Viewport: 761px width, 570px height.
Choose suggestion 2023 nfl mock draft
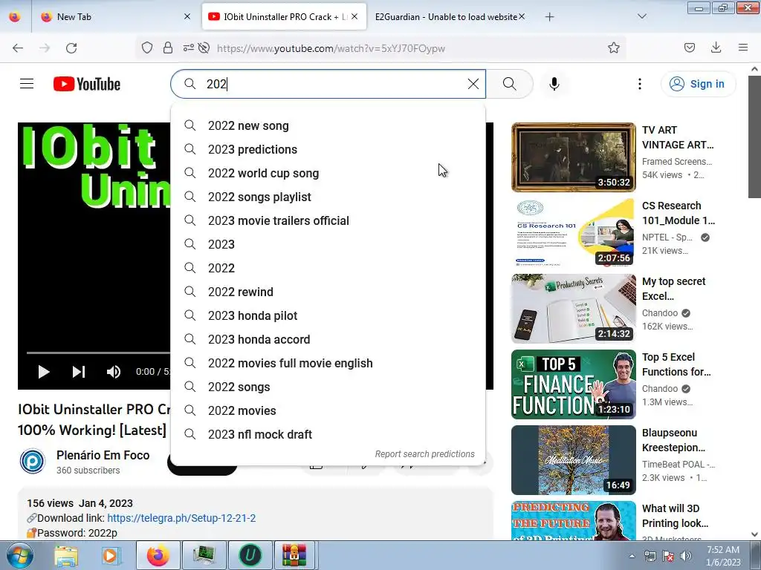click(328, 434)
